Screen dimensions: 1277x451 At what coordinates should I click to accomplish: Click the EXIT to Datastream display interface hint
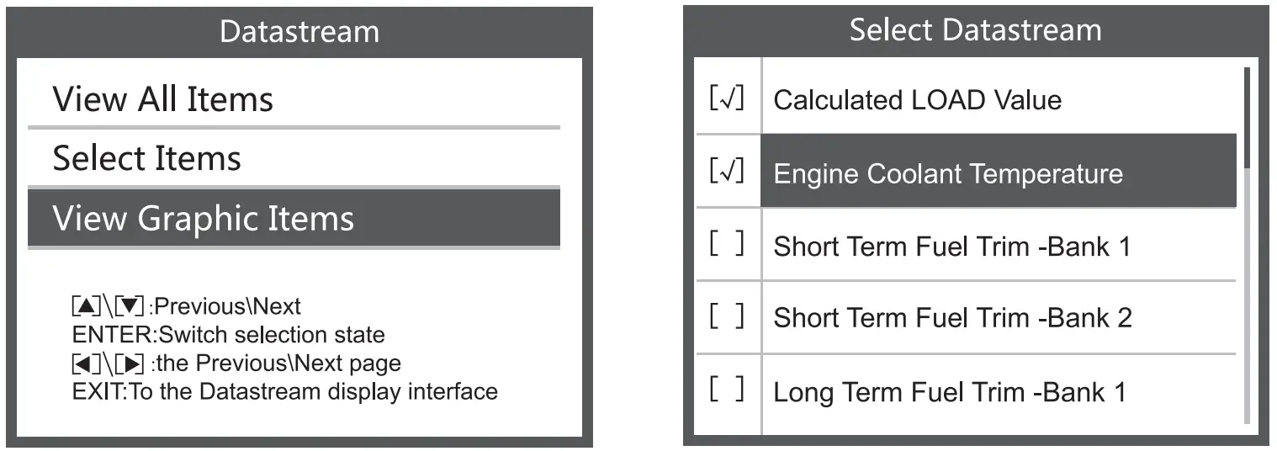click(x=285, y=391)
